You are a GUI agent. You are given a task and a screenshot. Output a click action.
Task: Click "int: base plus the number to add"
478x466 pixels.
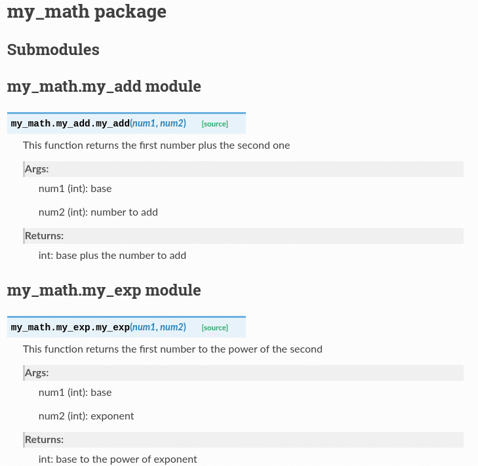coord(112,256)
